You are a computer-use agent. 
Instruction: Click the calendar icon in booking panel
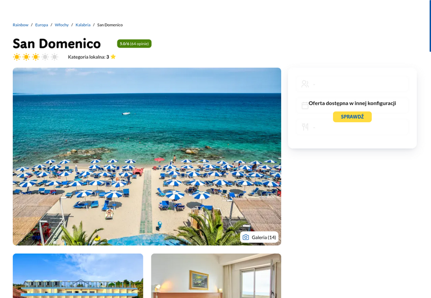click(305, 106)
